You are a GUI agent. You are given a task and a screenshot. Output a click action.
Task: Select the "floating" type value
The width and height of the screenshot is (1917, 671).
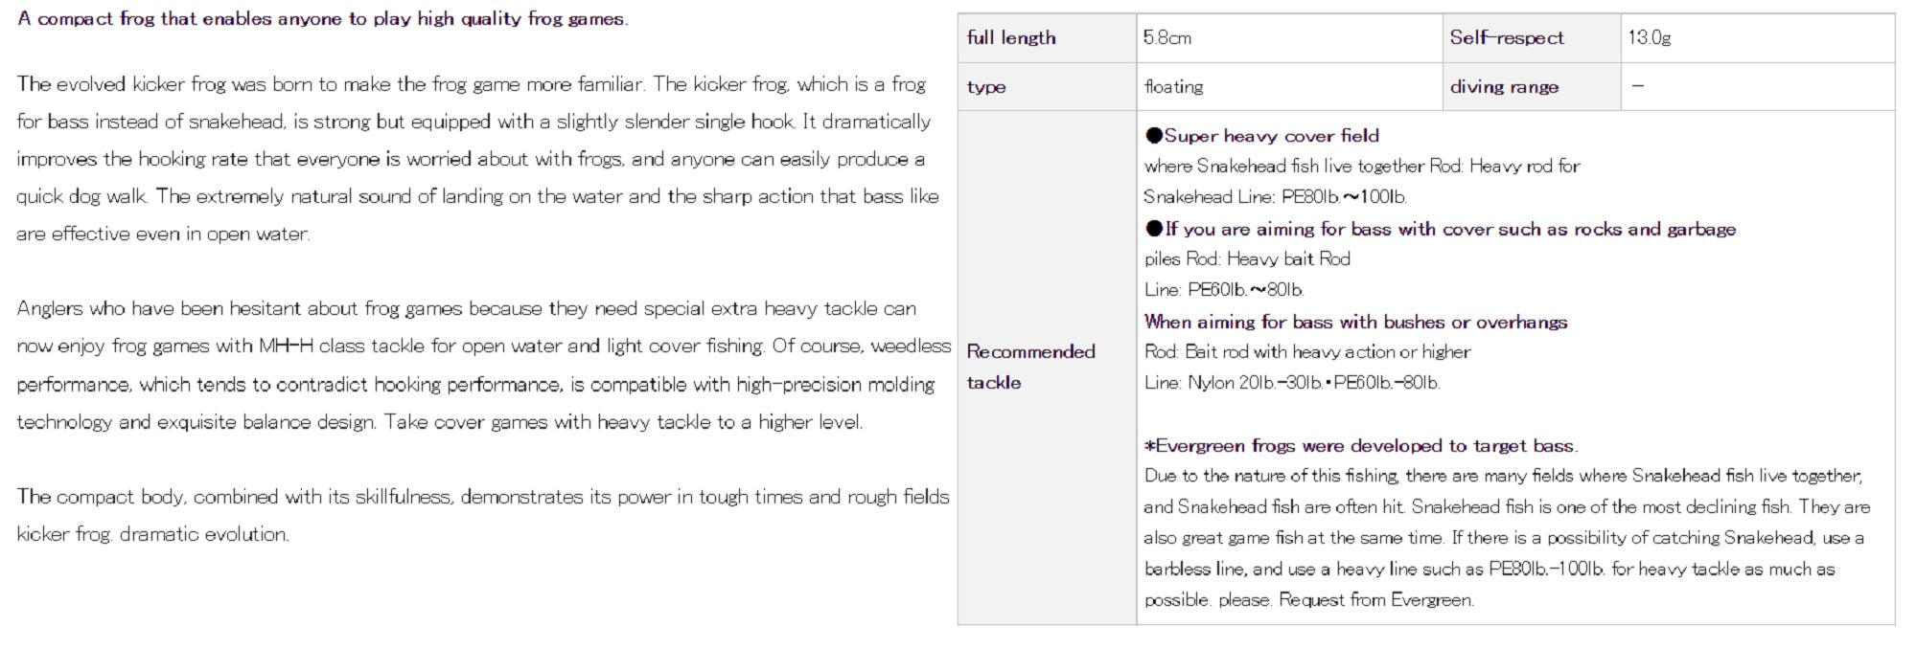1173,87
